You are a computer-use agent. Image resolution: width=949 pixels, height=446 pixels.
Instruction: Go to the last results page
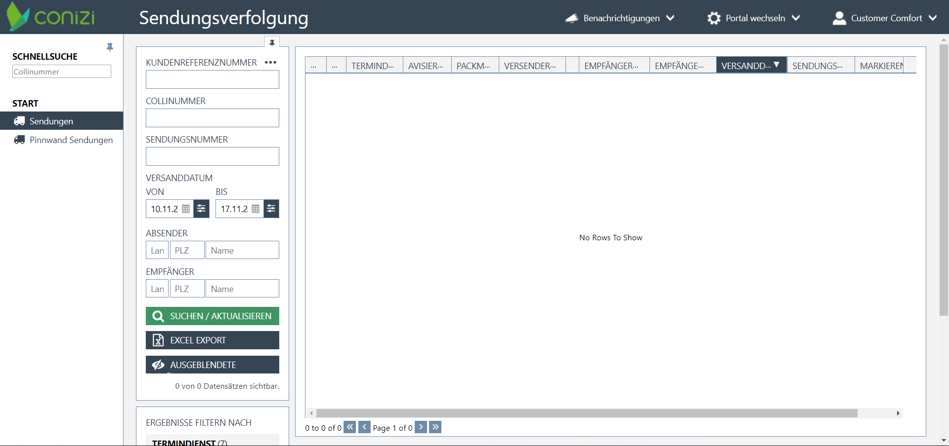coord(435,427)
